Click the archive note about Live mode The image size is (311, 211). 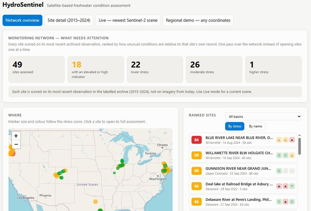pyautogui.click(x=155, y=92)
